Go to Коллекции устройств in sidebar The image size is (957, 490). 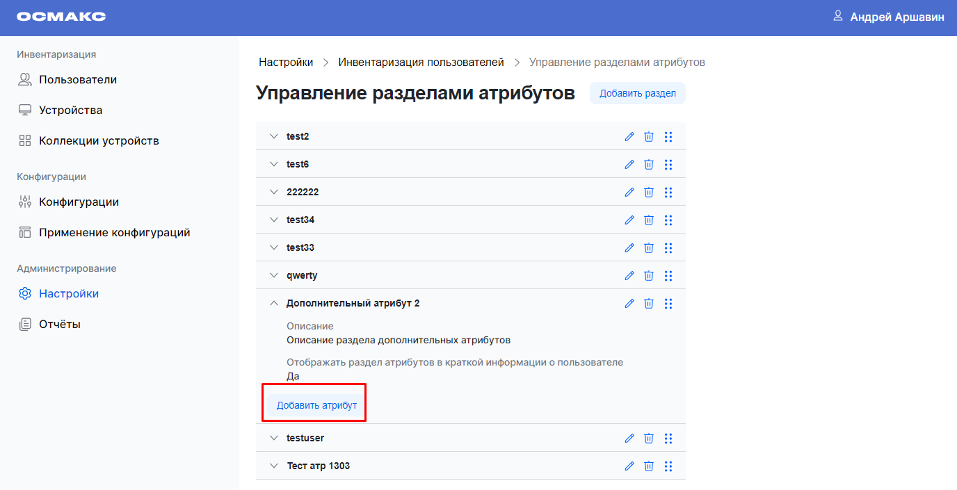click(99, 141)
